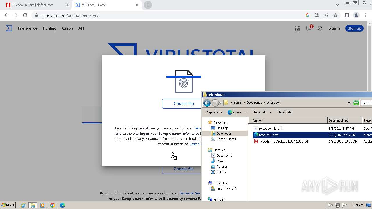372x209 pixels.
Task: Click the Windows Start button
Action: pos(8,205)
